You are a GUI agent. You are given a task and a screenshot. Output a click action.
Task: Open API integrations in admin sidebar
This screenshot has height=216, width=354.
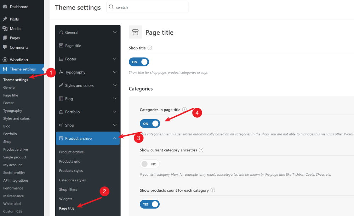coord(16,180)
